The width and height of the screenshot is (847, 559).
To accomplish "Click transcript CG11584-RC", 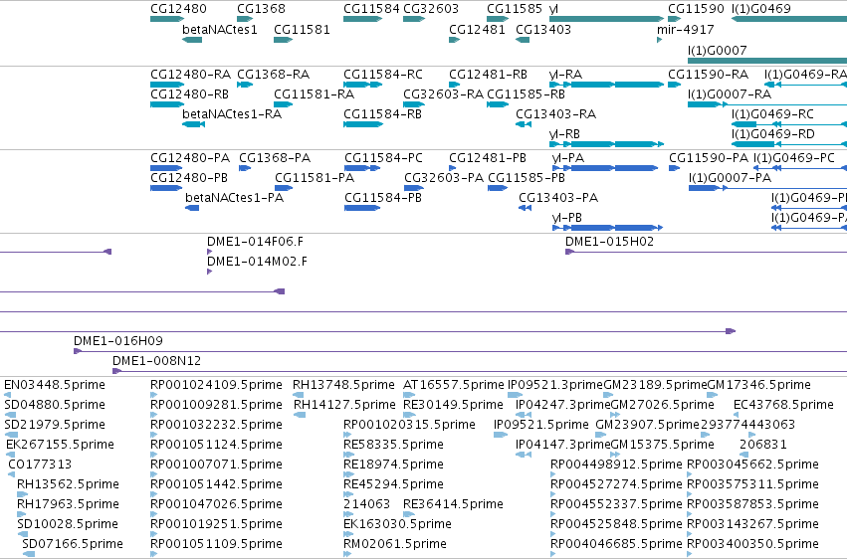I will 363,85.
